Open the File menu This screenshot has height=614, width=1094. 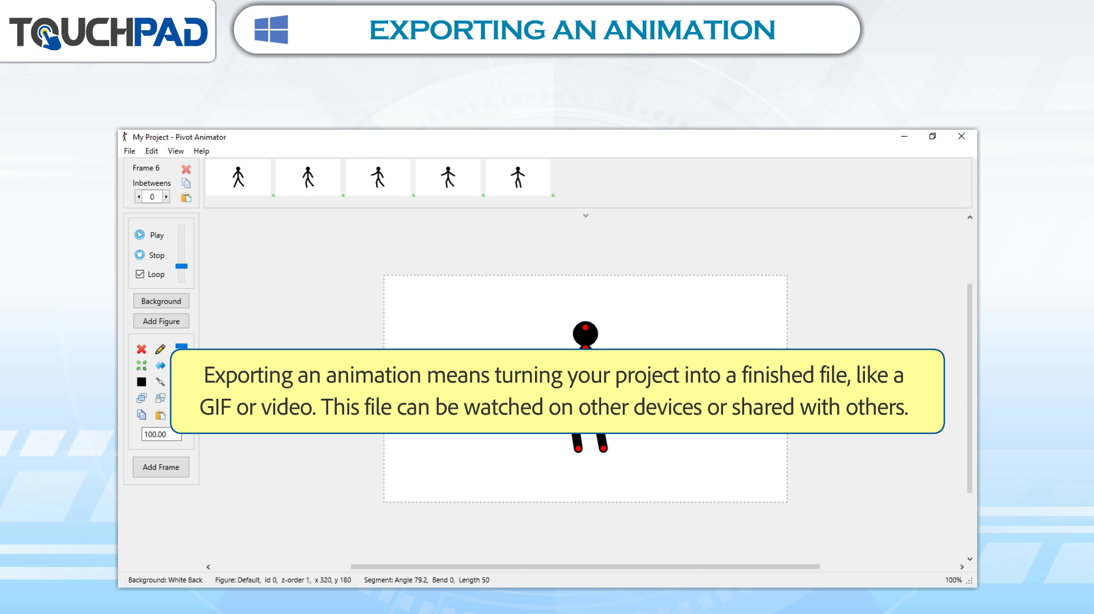pyautogui.click(x=129, y=151)
